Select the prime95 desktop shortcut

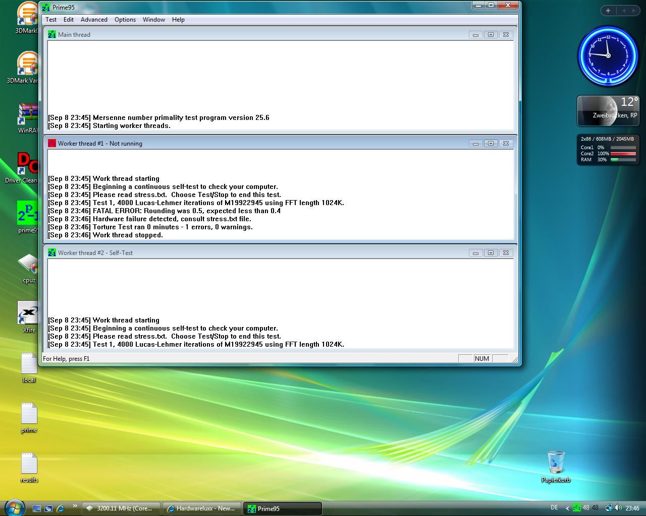pos(28,217)
